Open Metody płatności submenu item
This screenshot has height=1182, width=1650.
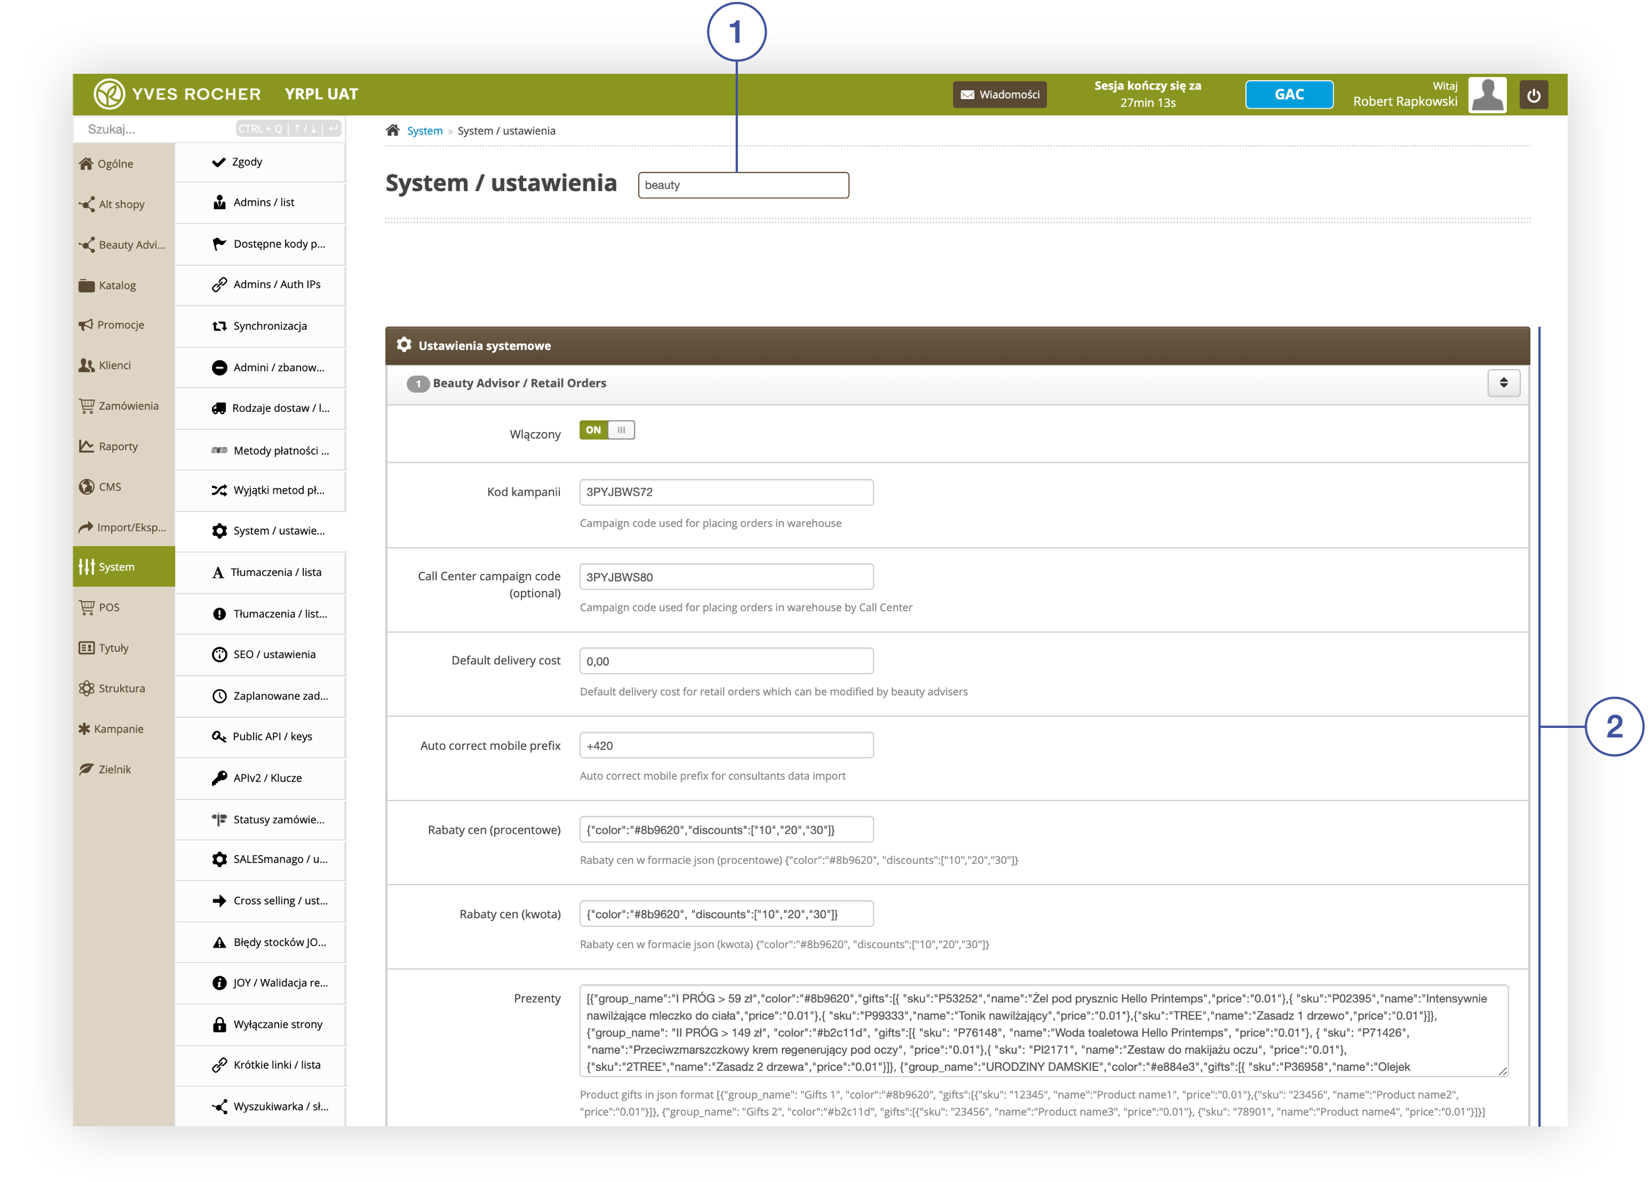260,451
